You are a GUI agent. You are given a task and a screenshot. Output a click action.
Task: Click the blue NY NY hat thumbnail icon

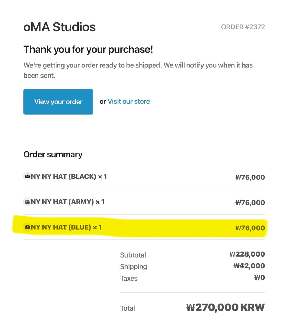(x=27, y=227)
